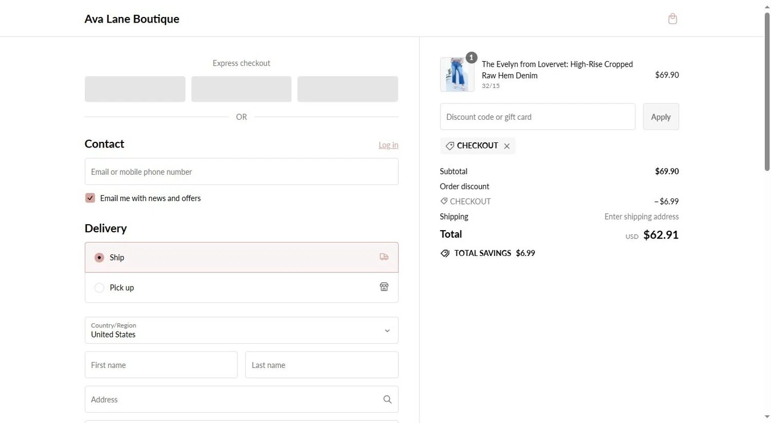
Task: Click the item quantity badge on thumbnail
Action: 471,58
